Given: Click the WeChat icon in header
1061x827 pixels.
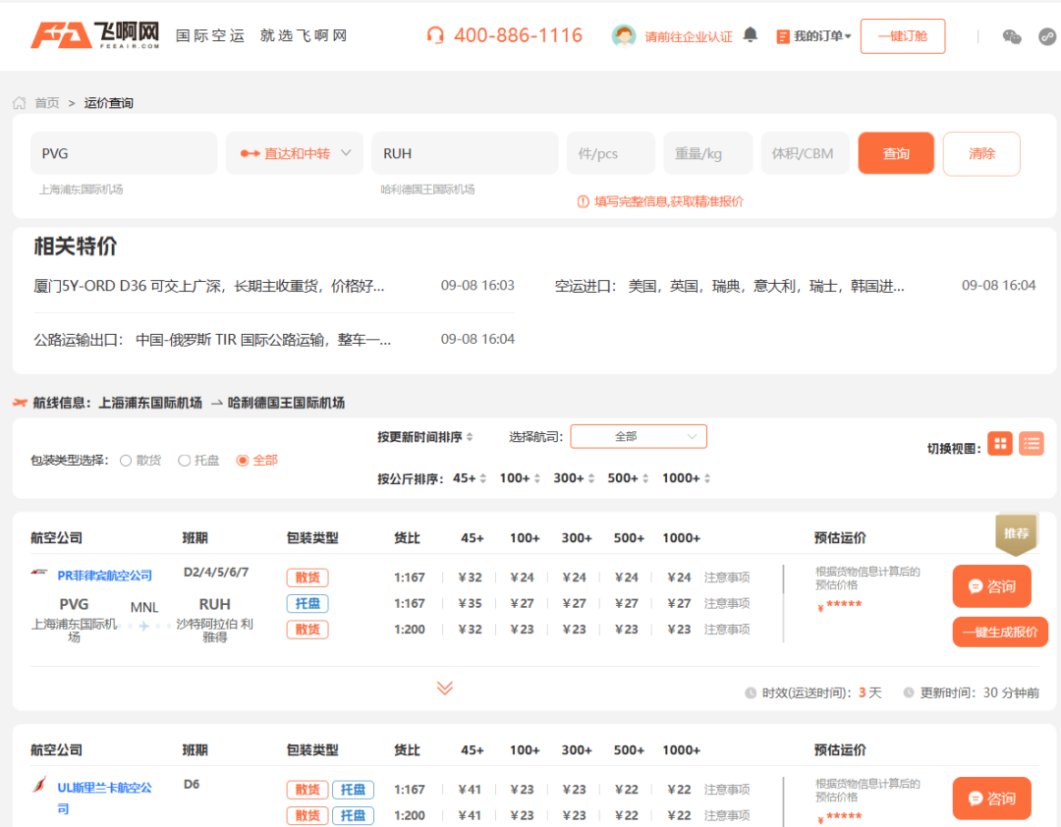Looking at the screenshot, I should (x=1012, y=36).
